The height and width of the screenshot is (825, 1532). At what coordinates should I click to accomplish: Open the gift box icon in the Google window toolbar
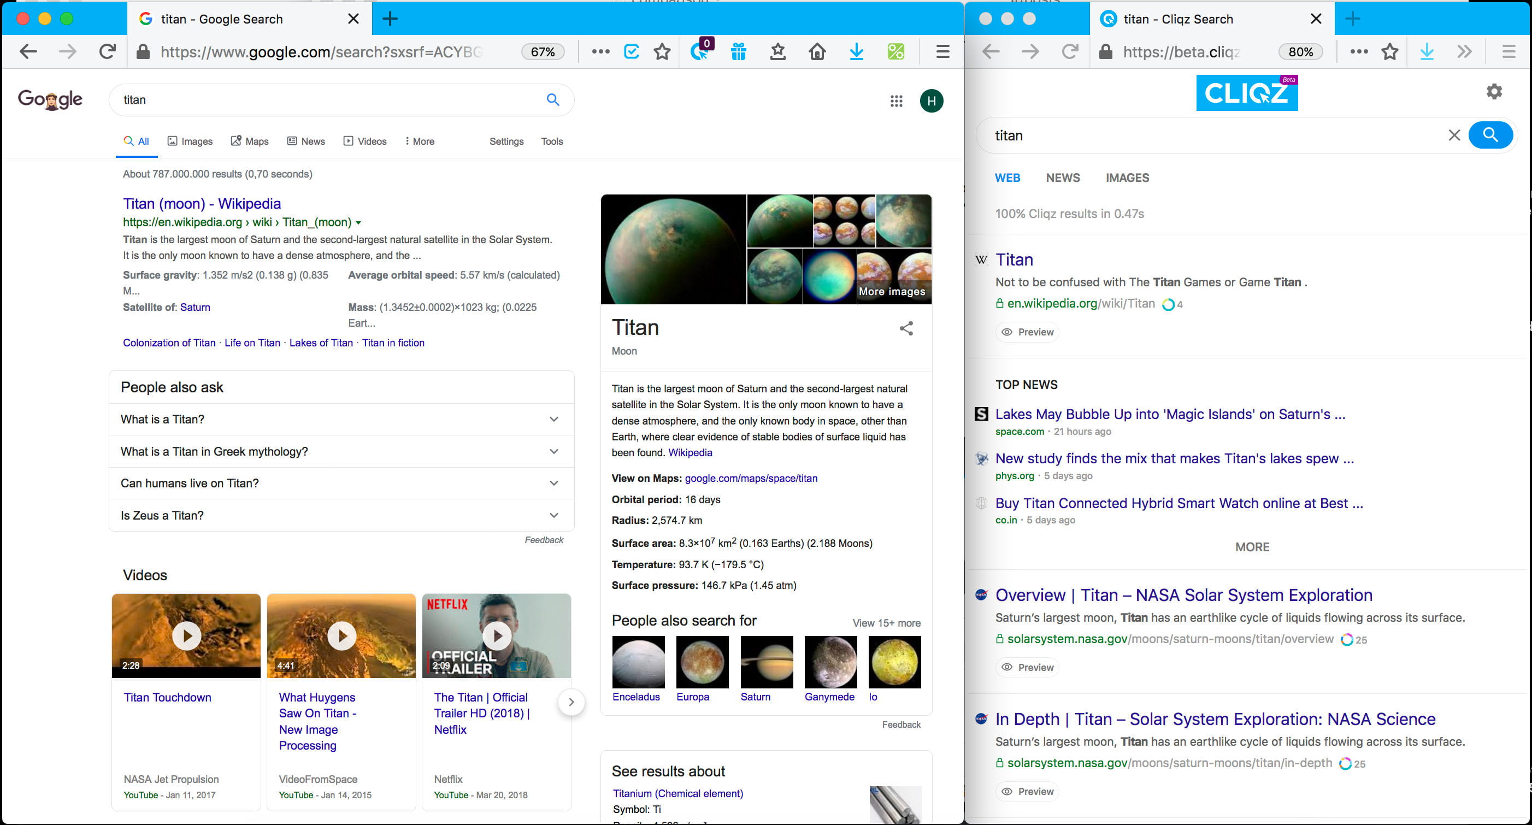(739, 52)
